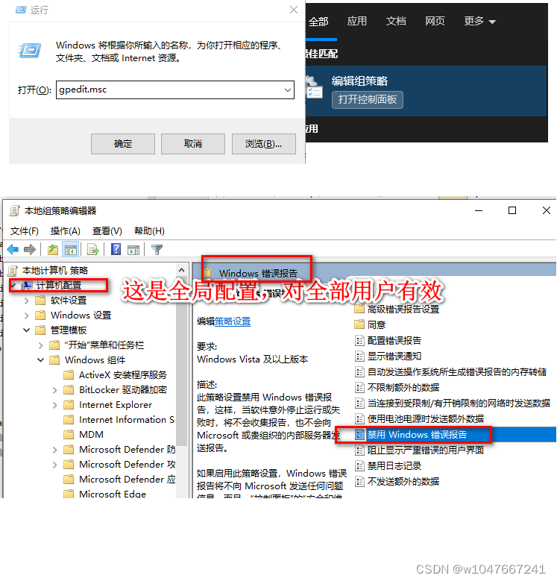Click the 取消 button in Run dialog
Image resolution: width=557 pixels, height=581 pixels.
193,144
